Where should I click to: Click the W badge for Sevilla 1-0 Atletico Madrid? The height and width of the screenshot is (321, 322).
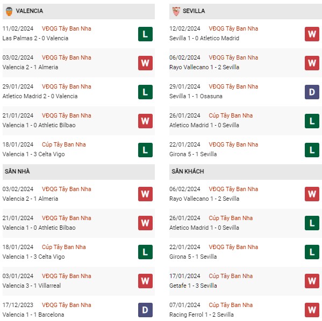312,34
